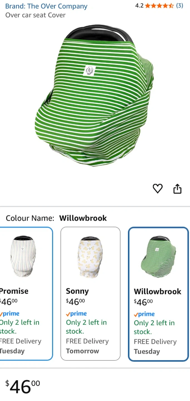
Task: Select the Willowbrook colour card
Action: (x=158, y=294)
